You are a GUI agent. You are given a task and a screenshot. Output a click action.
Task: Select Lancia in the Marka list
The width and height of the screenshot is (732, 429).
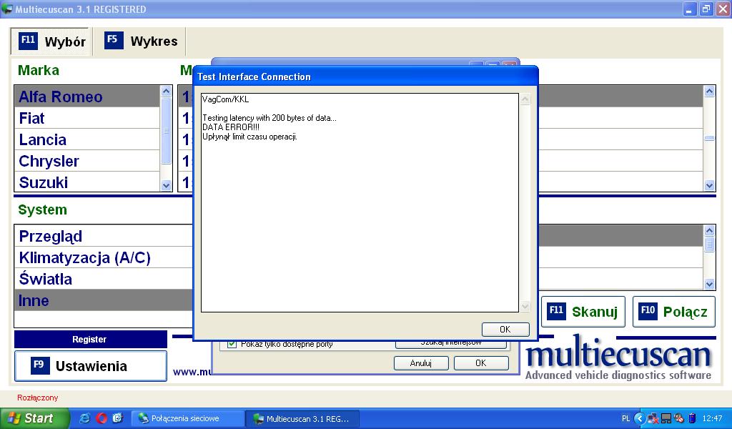[x=87, y=139]
